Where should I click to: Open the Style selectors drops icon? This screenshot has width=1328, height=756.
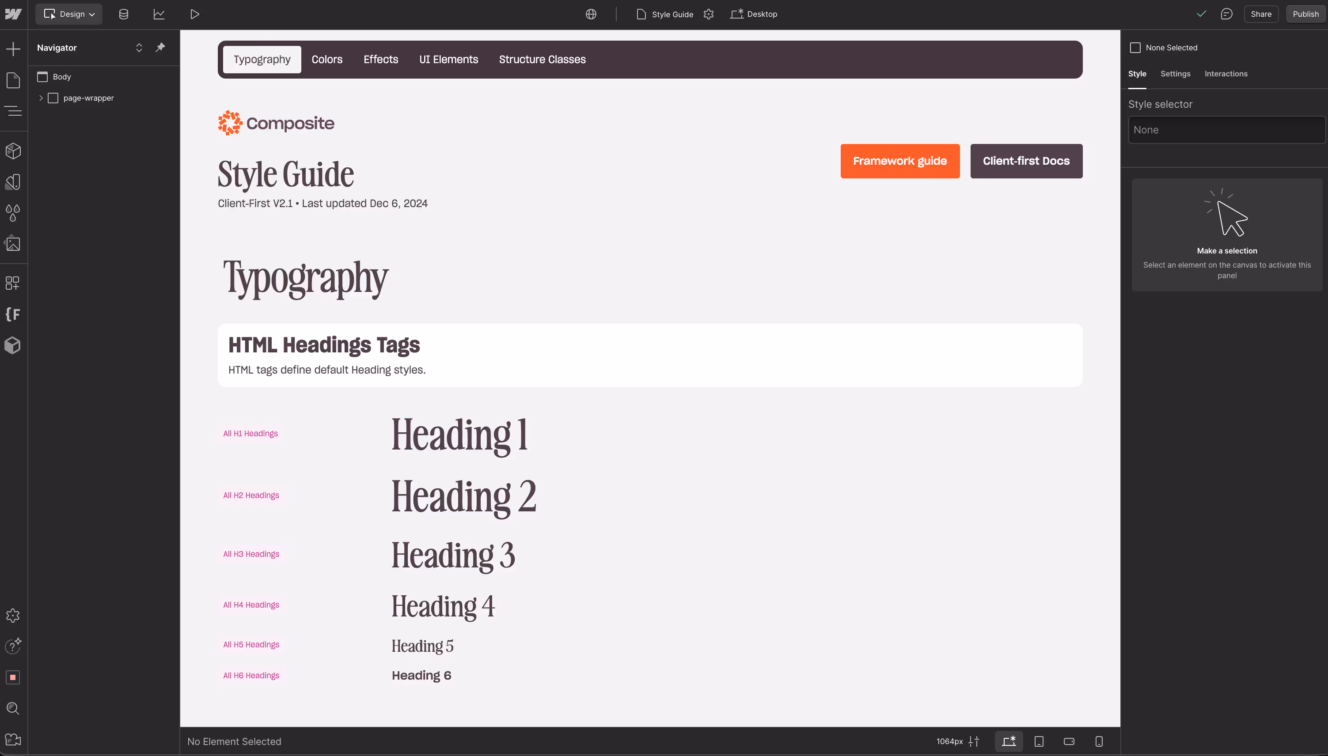(x=13, y=213)
